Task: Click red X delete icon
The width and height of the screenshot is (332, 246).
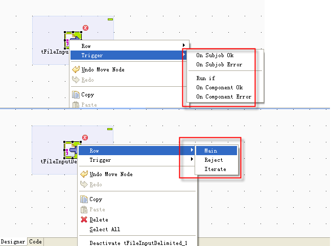Action: pyautogui.click(x=84, y=219)
